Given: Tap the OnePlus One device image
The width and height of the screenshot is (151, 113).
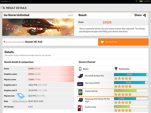Looking at the screenshot, I should (x=80, y=108).
